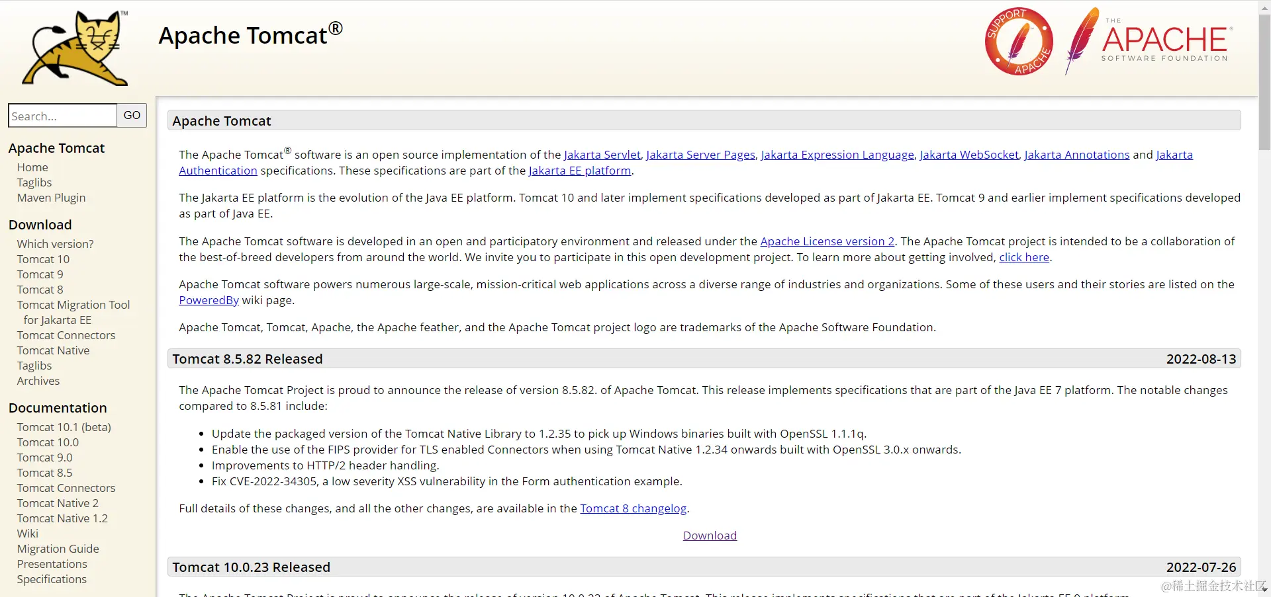Open Tomcat Native 1.2 documentation
Screen dimensions: 1271x597
click(x=62, y=518)
